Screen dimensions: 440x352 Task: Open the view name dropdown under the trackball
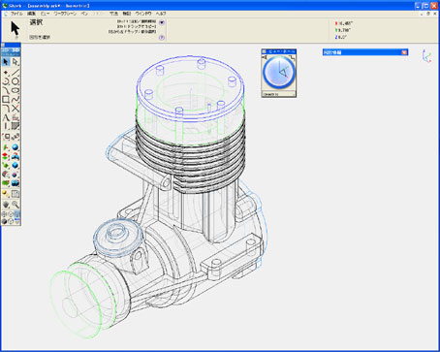pyautogui.click(x=278, y=94)
